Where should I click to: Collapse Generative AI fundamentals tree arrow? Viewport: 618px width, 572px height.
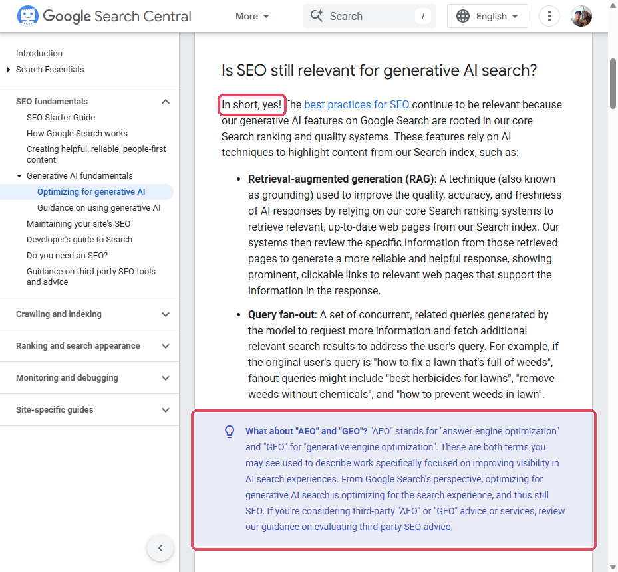(x=19, y=176)
